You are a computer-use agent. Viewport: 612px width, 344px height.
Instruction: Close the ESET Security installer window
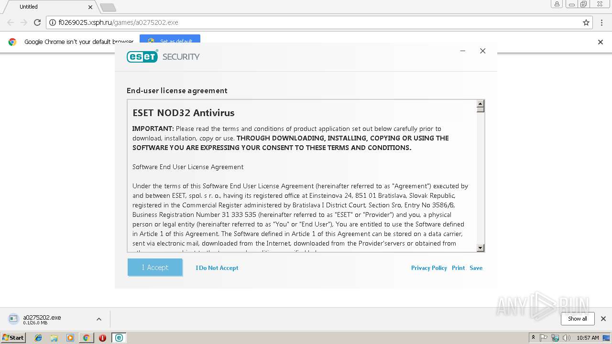[x=483, y=51]
